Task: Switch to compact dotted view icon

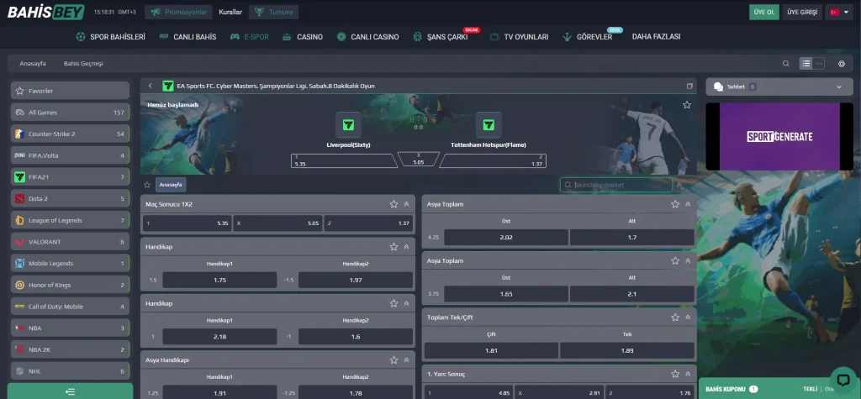Action: (x=819, y=64)
